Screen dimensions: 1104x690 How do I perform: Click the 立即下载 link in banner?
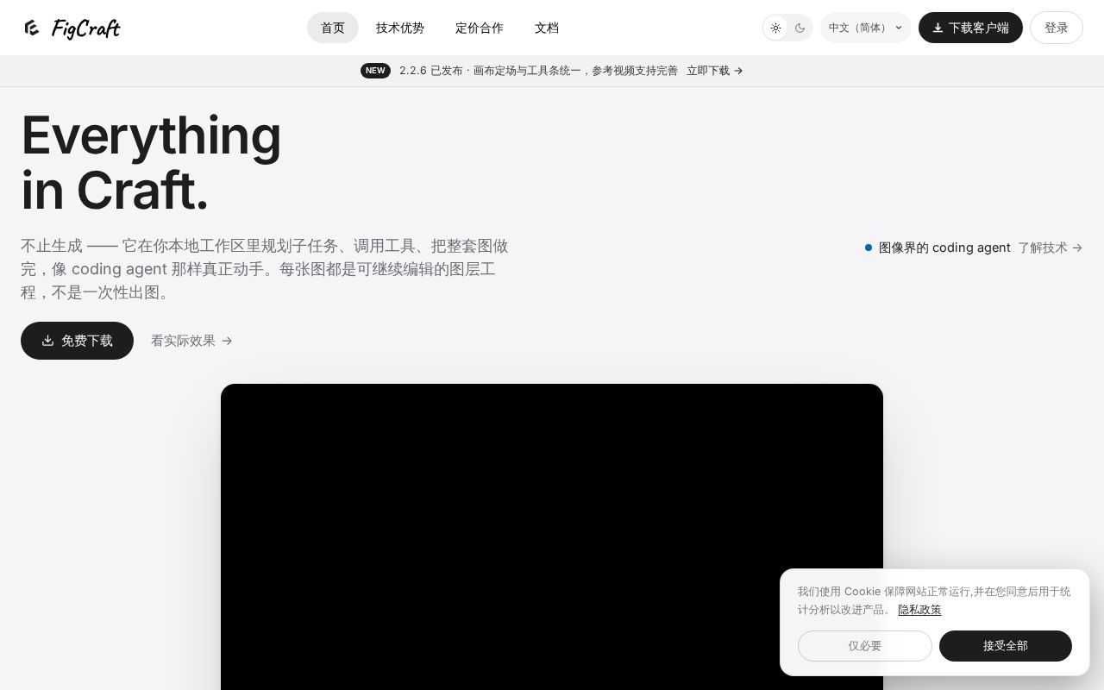[x=715, y=71]
